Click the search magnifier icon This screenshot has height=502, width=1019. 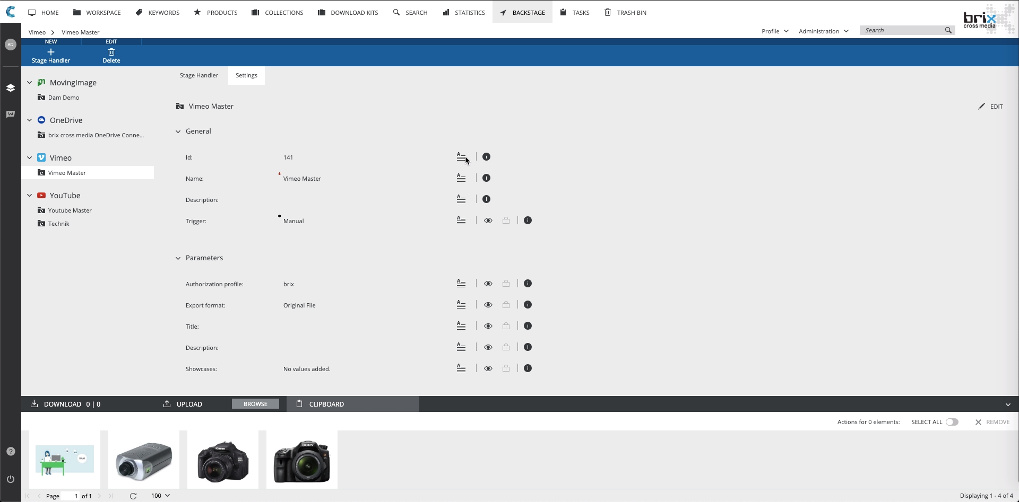coord(948,30)
